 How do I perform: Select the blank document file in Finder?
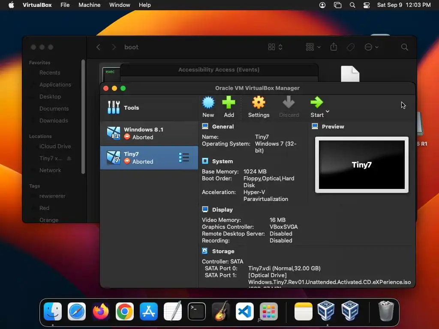point(350,74)
